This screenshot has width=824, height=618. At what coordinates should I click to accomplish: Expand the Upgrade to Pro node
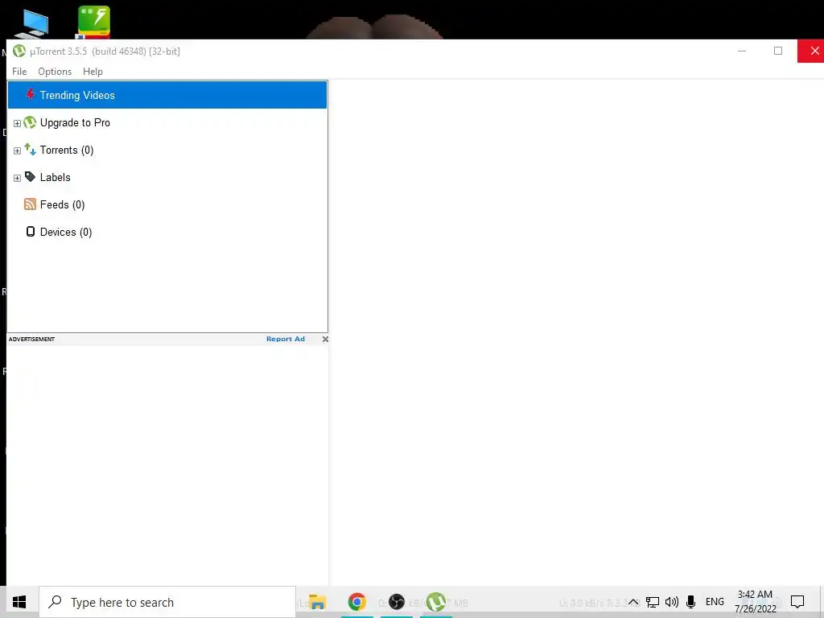tap(17, 123)
